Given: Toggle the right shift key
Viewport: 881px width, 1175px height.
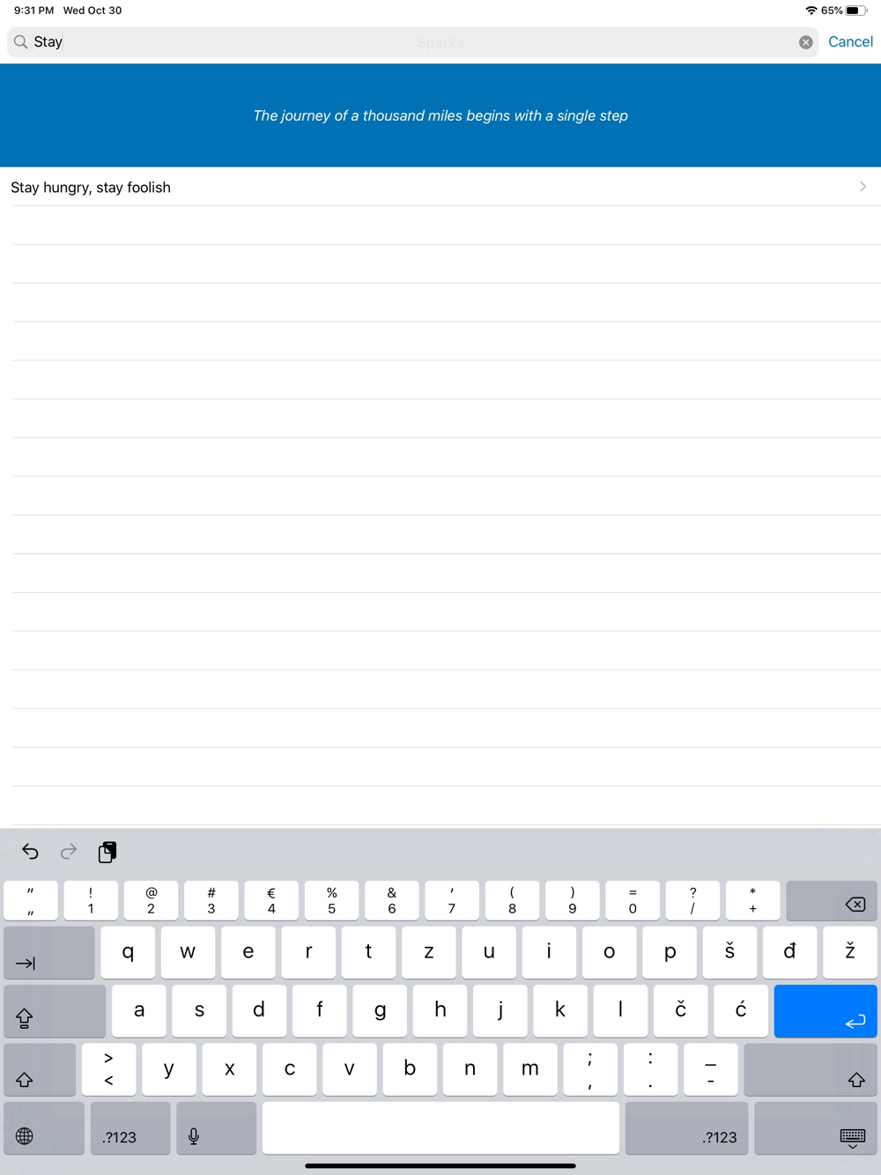Looking at the screenshot, I should click(x=811, y=1069).
